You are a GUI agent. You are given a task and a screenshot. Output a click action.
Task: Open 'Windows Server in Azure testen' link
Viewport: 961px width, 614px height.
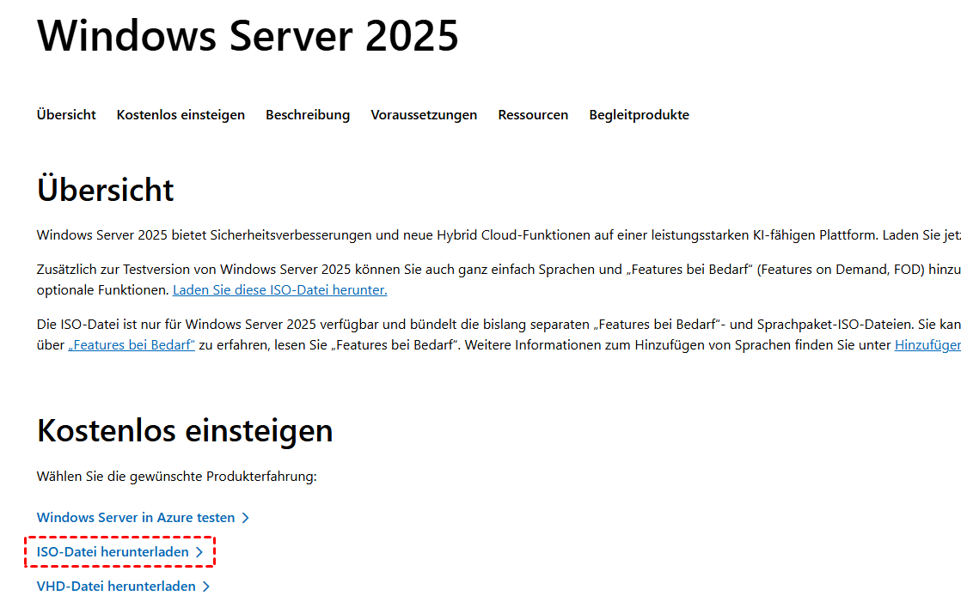(x=136, y=518)
